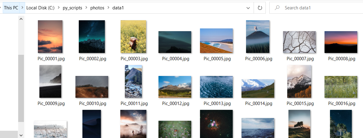Go to py_scripts folder in breadcrumb
363x138 pixels.
[x=72, y=8]
